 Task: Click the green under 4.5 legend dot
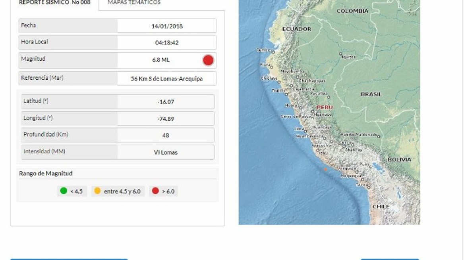tap(64, 191)
